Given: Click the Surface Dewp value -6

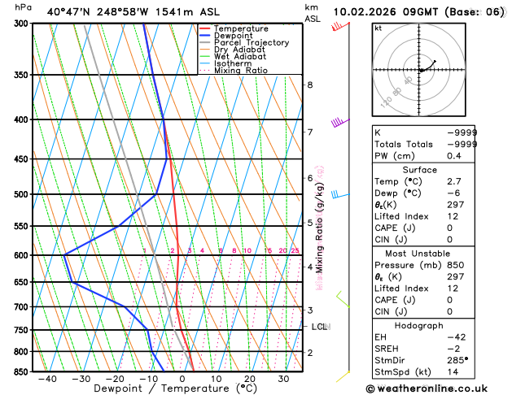Looking at the screenshot, I should (453, 193).
